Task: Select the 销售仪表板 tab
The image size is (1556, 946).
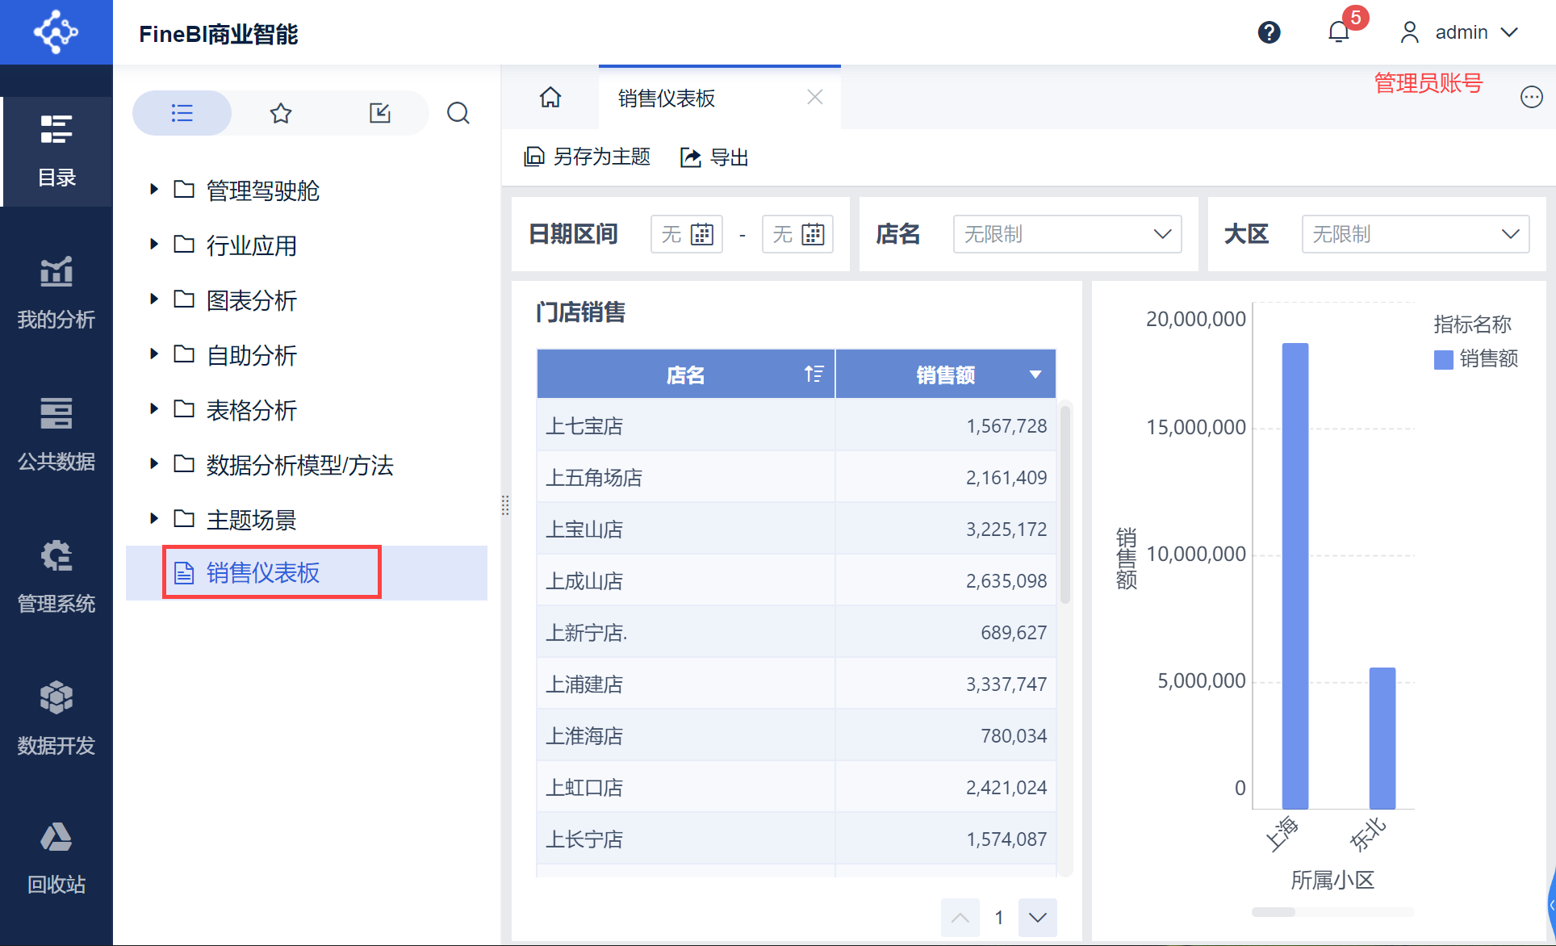Action: [667, 98]
